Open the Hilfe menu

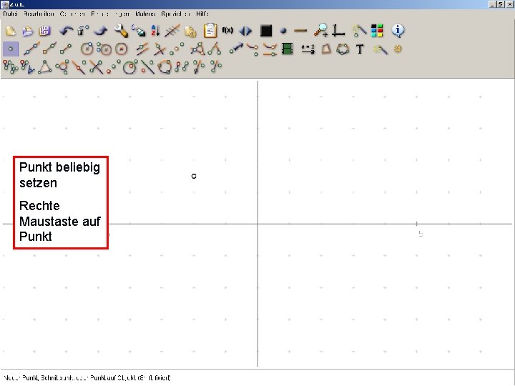pyautogui.click(x=202, y=14)
